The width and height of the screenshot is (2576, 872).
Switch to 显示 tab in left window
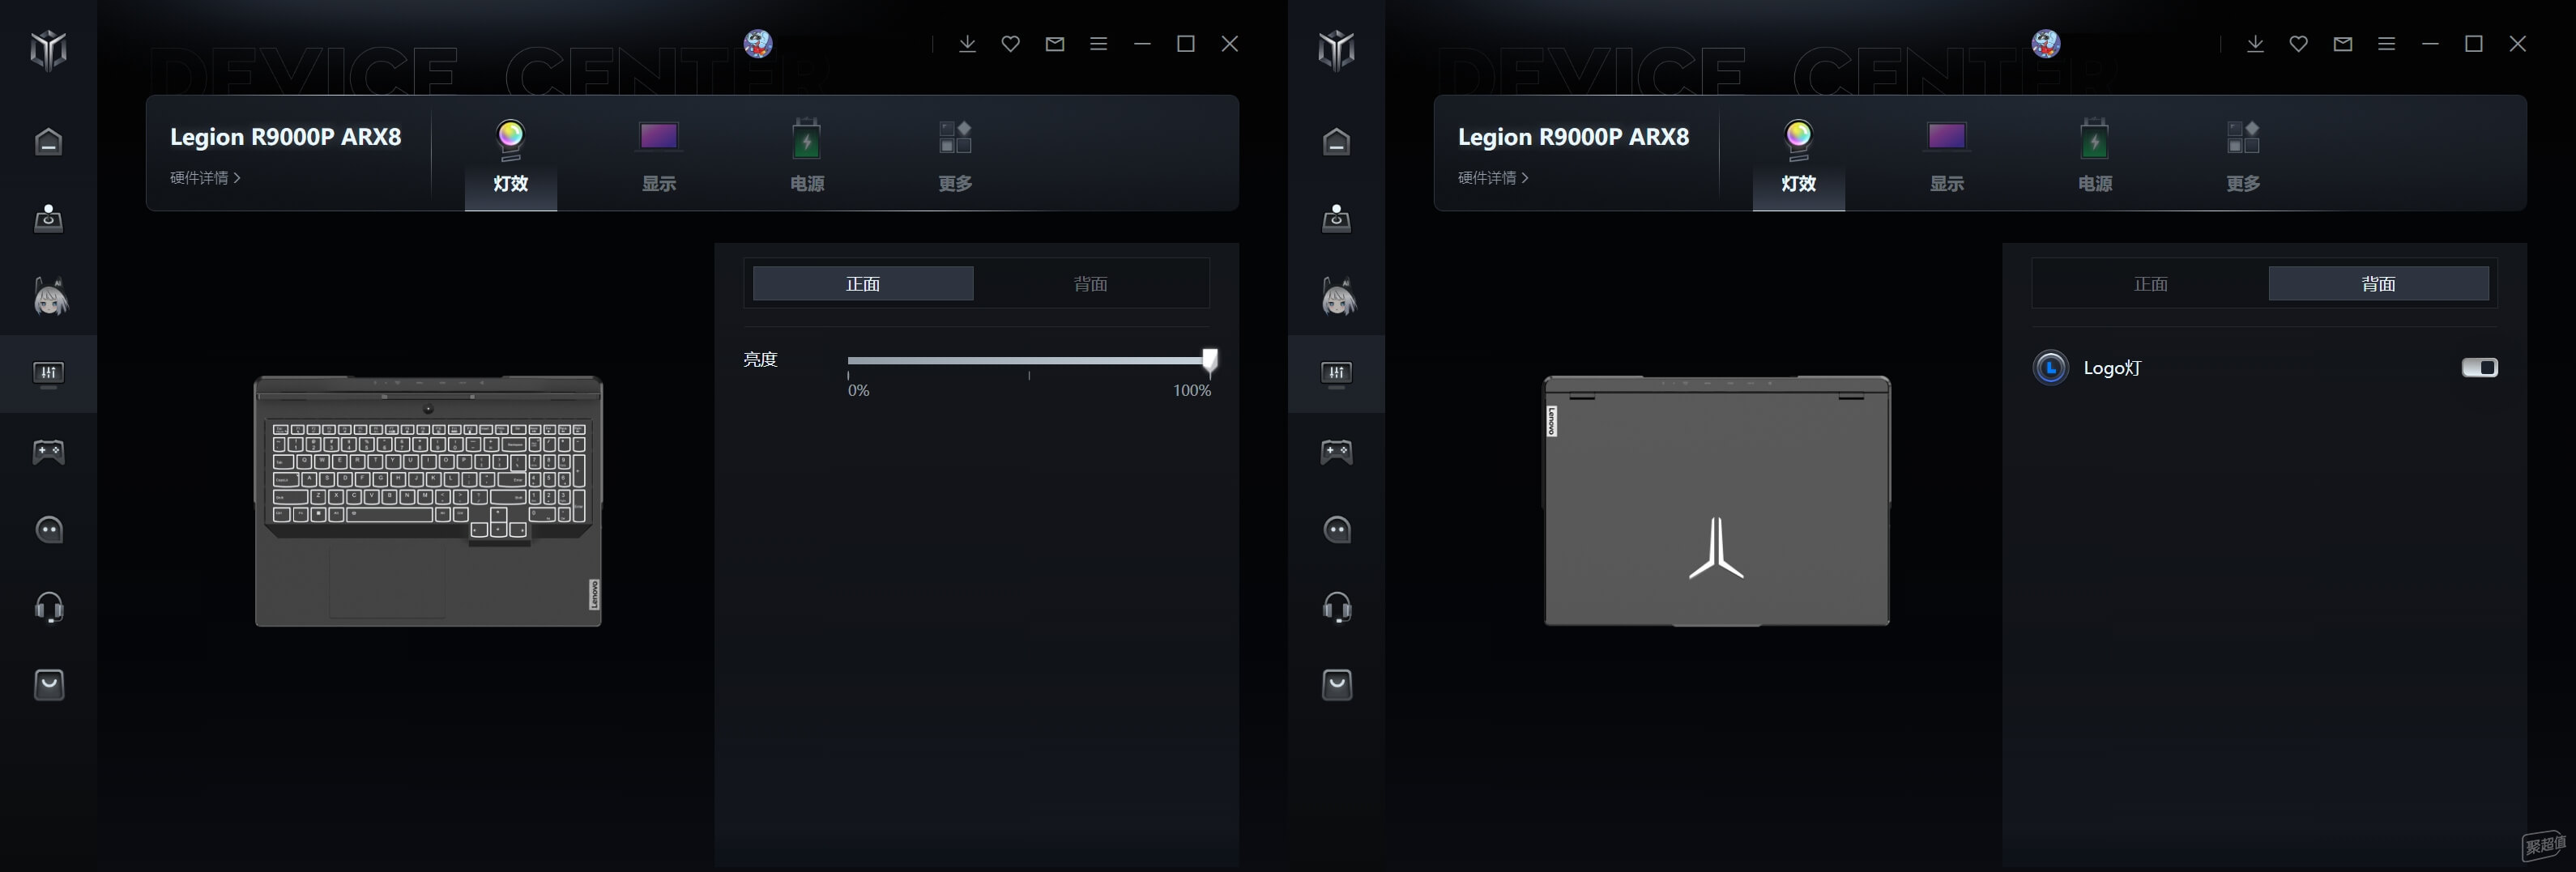[x=659, y=156]
